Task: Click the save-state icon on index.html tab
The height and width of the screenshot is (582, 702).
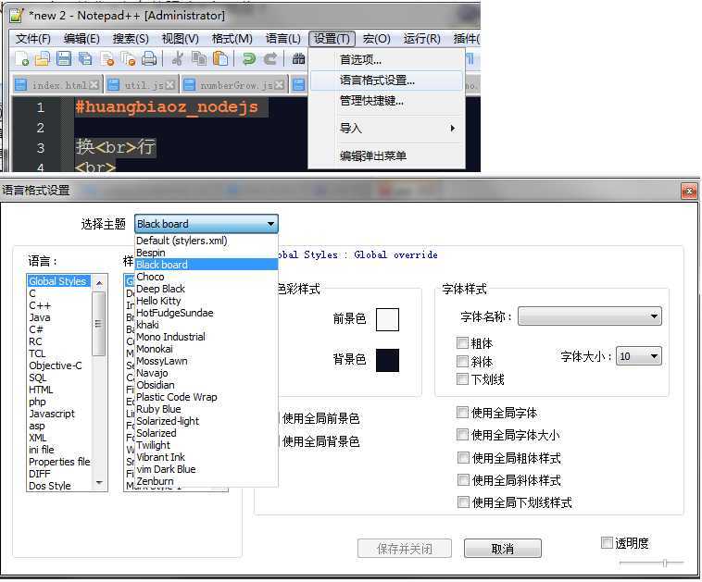Action: tap(20, 85)
